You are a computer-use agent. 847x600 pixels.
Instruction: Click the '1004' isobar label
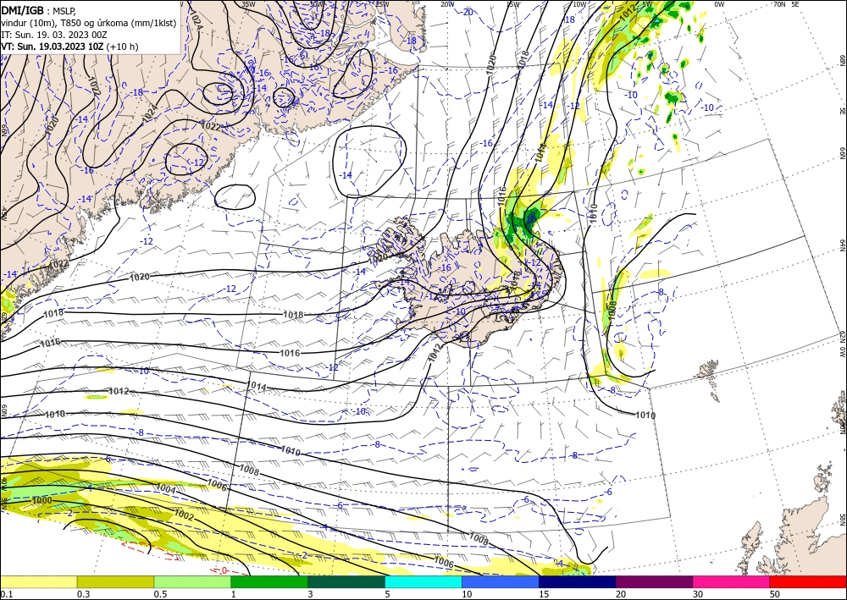coord(166,489)
